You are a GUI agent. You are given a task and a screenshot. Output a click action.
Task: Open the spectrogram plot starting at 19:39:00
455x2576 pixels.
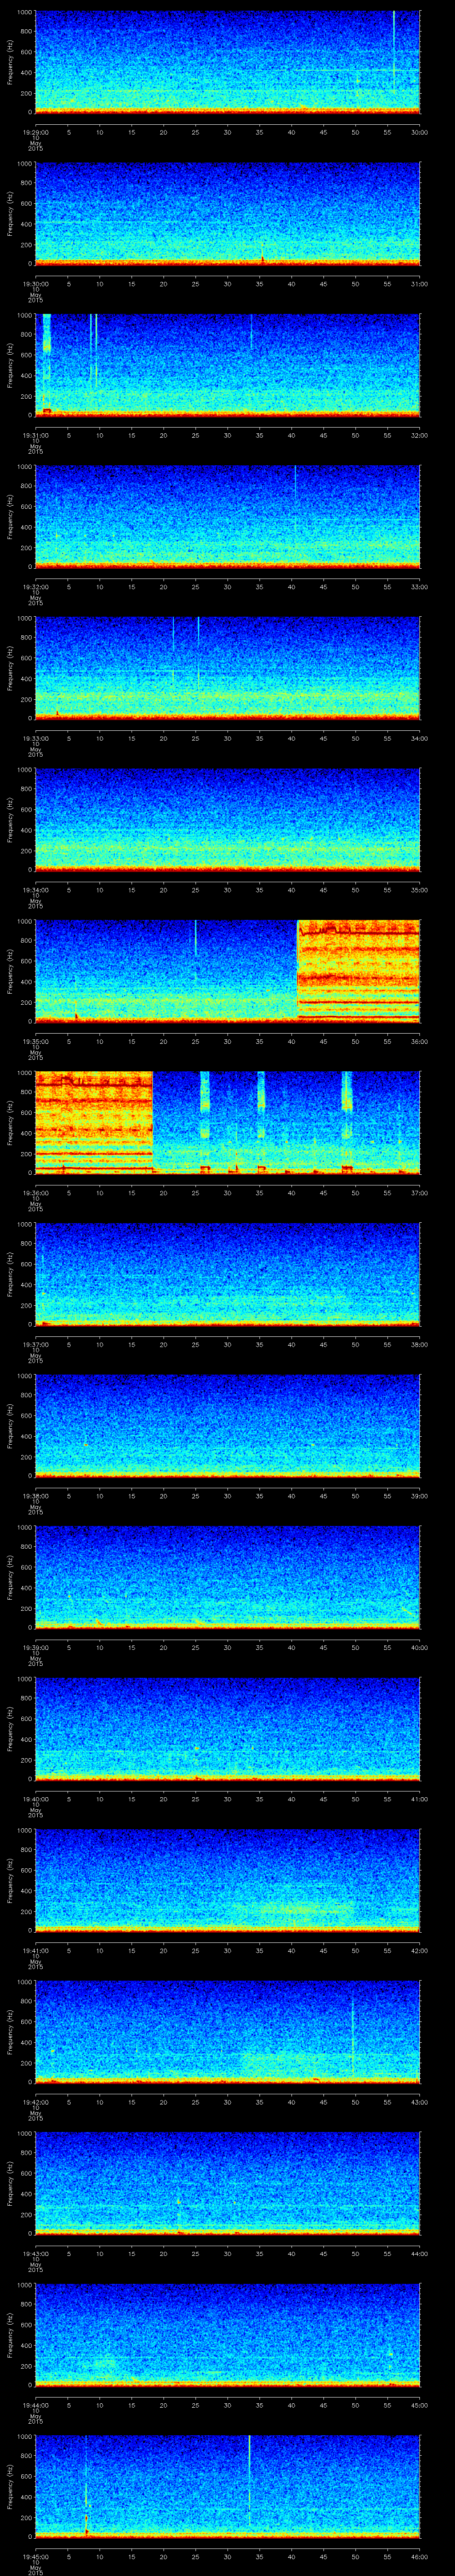[x=227, y=1577]
